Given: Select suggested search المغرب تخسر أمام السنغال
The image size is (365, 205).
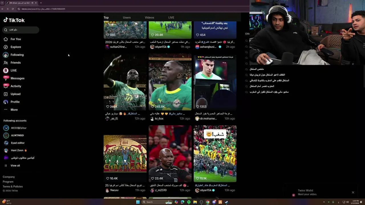Looking at the screenshot, I should [262, 86].
